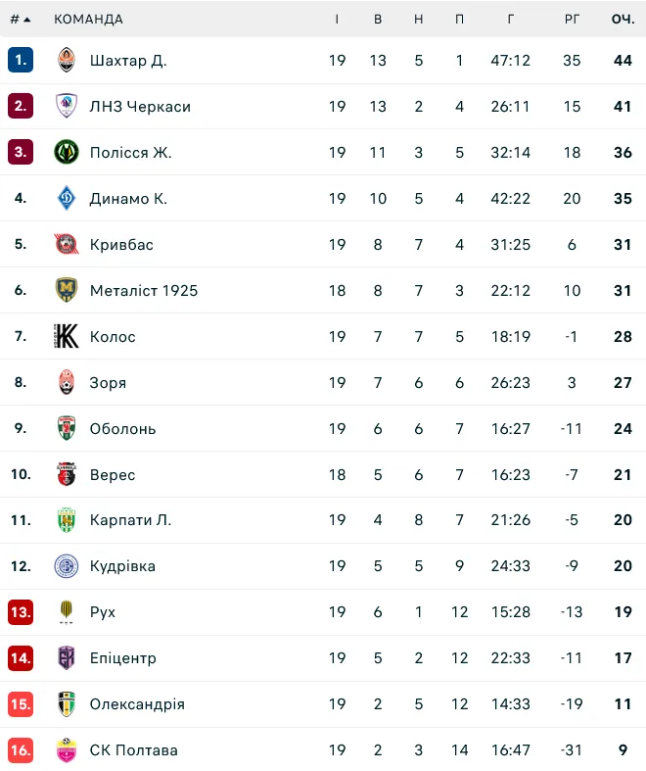646x771 pixels.
Task: Click the blue position 1 badge
Action: [x=21, y=61]
